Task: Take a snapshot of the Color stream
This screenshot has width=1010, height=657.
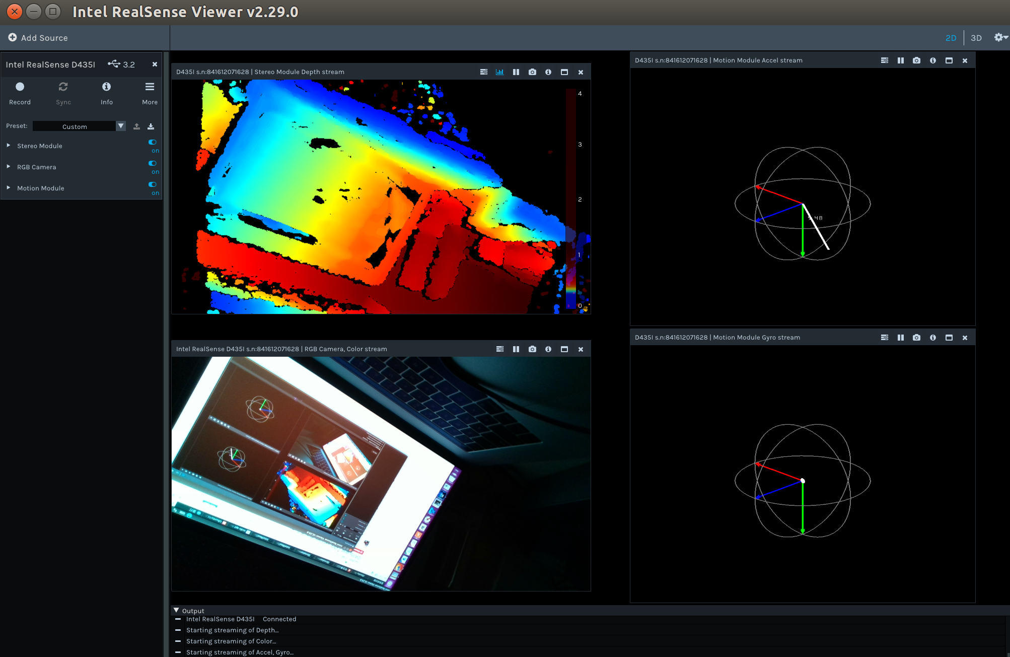Action: tap(532, 349)
